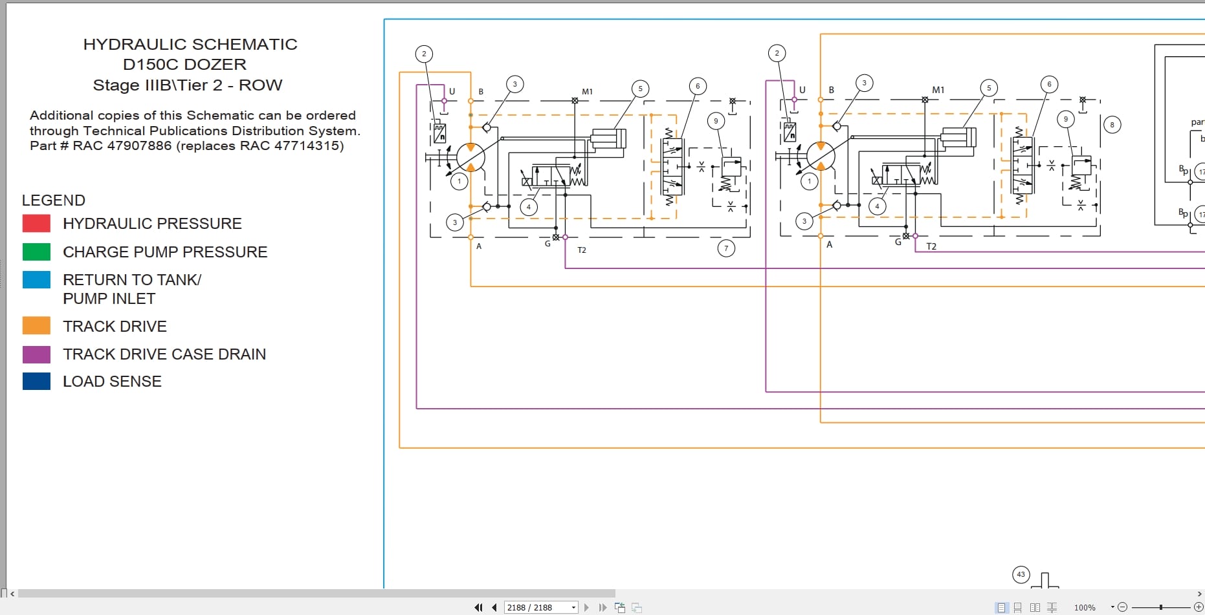
Task: Switch to single page layout
Action: click(x=1001, y=607)
